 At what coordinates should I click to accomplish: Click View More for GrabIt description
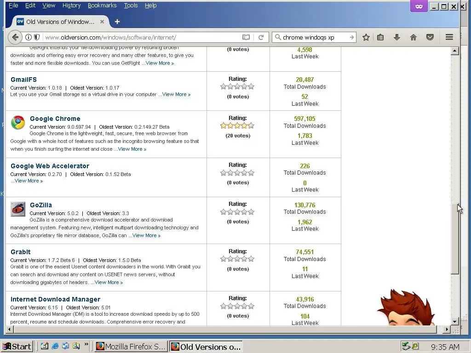pyautogui.click(x=109, y=282)
